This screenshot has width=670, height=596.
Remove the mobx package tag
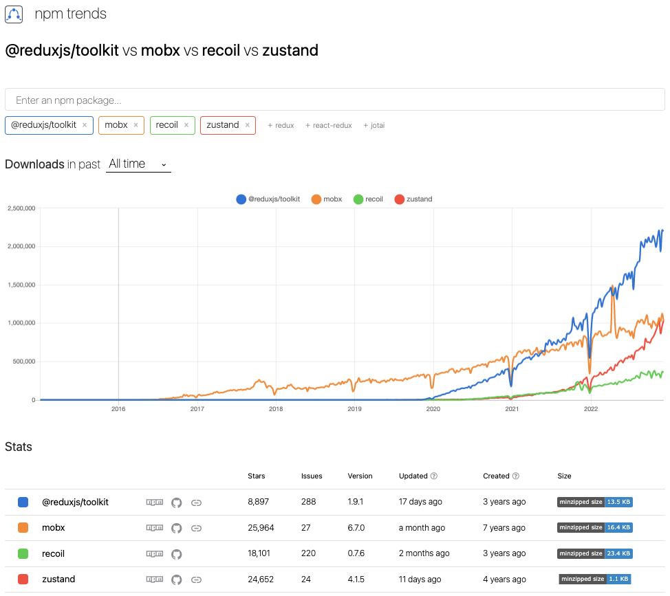(x=136, y=125)
